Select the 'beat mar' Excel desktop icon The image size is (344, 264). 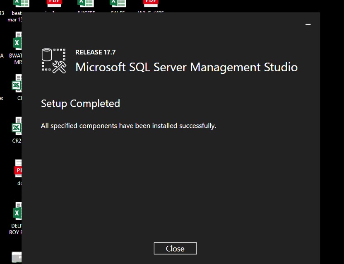click(21, 3)
